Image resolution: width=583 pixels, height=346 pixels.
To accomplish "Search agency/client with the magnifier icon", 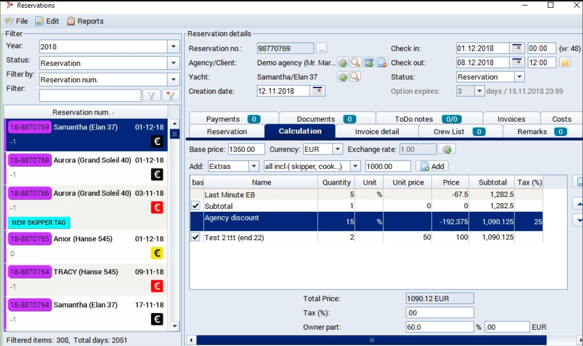I will [x=356, y=62].
